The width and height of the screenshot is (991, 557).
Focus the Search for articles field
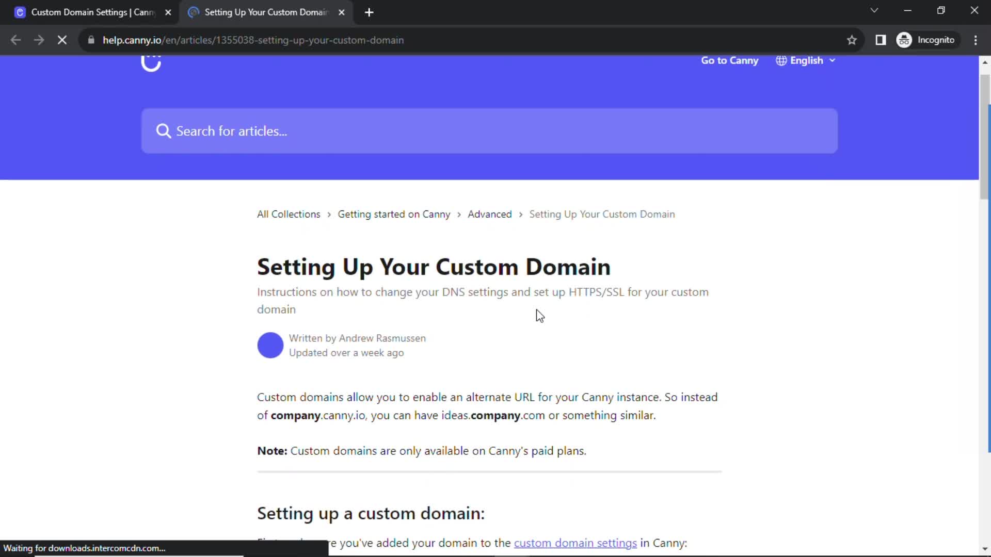(489, 131)
